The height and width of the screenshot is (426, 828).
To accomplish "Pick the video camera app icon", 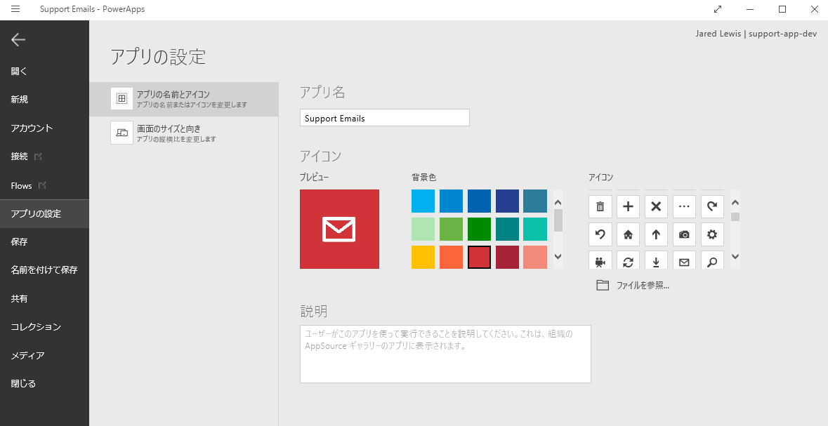I will [x=600, y=260].
